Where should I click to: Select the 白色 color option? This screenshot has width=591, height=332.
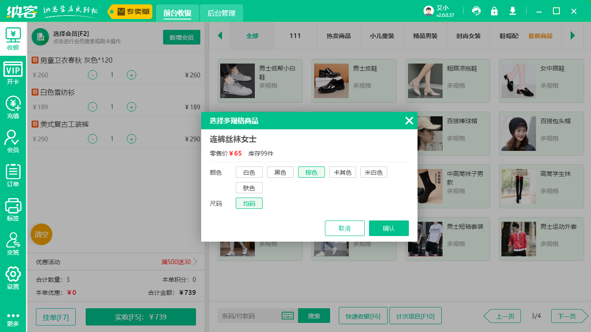[x=249, y=172]
